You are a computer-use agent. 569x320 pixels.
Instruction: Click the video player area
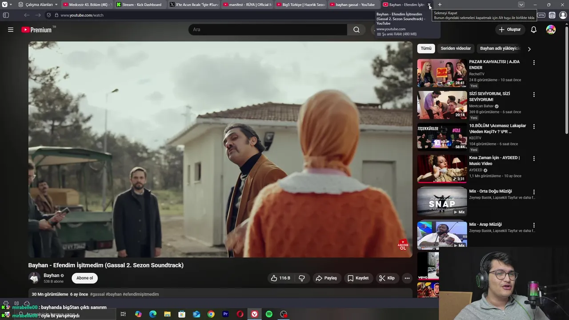pyautogui.click(x=220, y=149)
